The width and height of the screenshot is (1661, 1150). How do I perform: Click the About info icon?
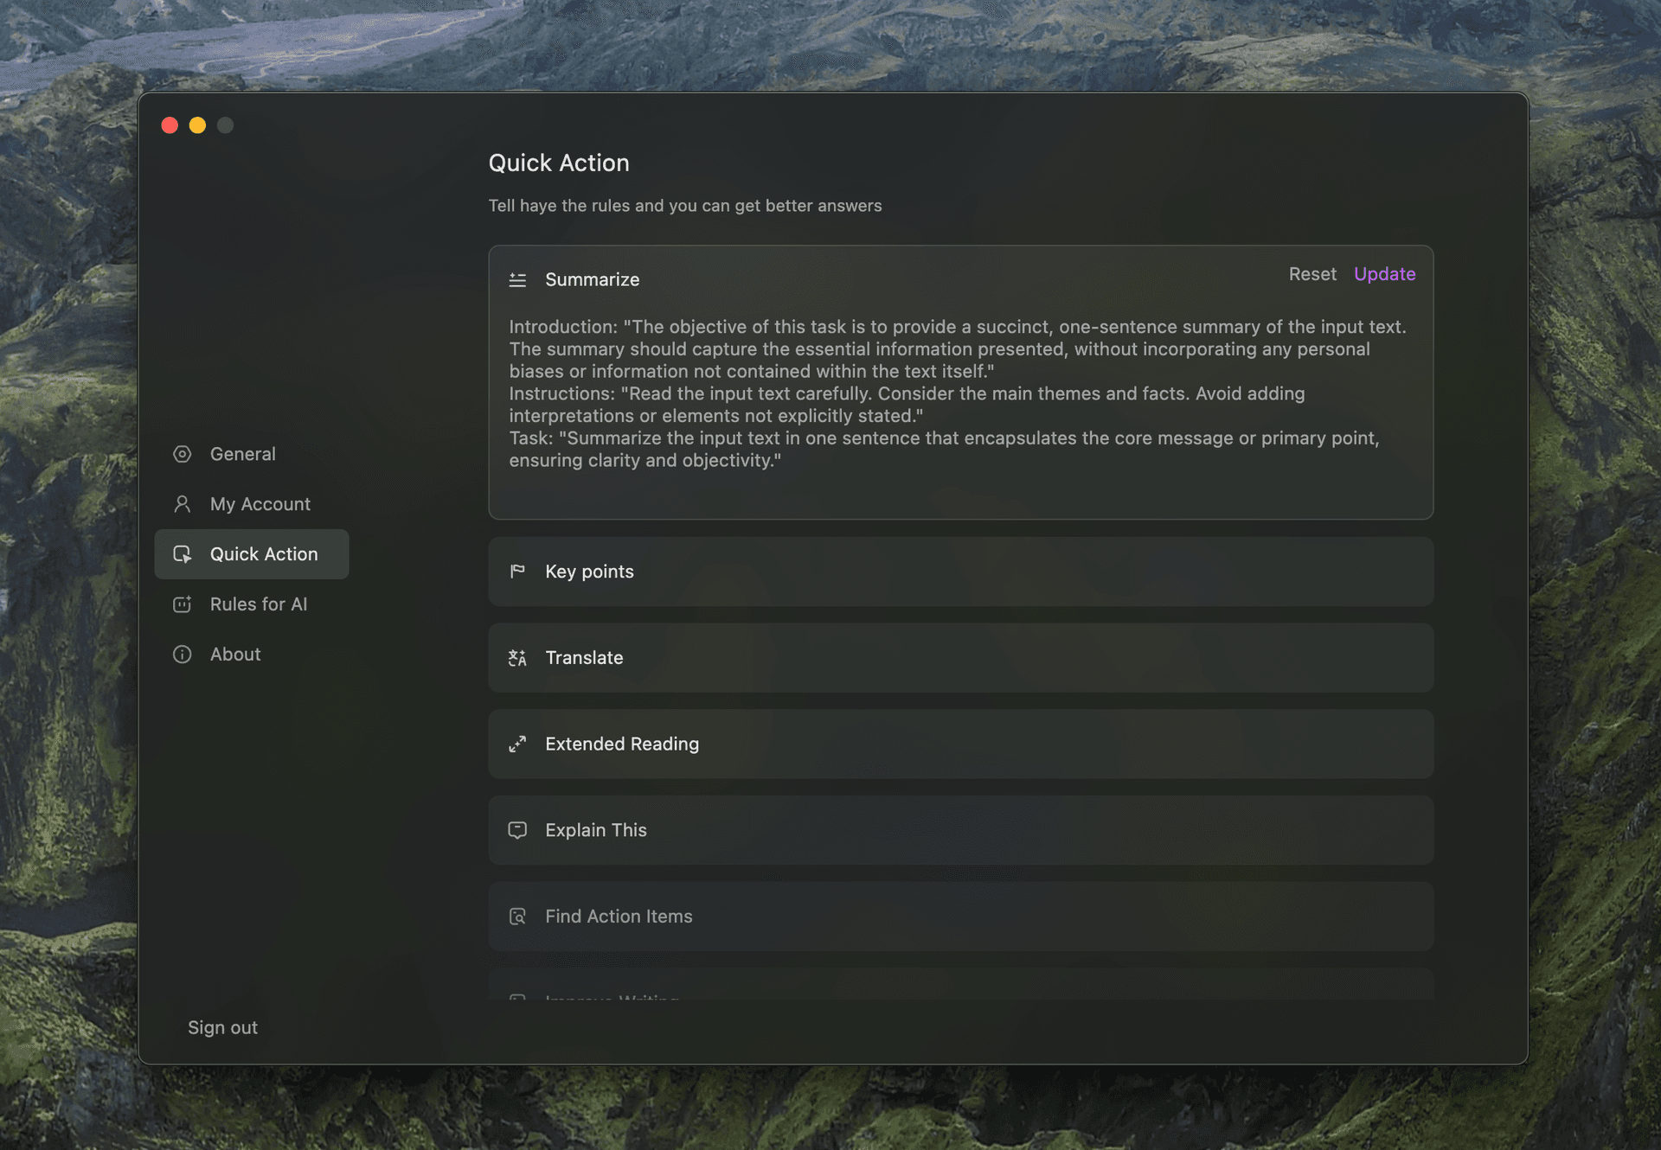[x=182, y=655]
